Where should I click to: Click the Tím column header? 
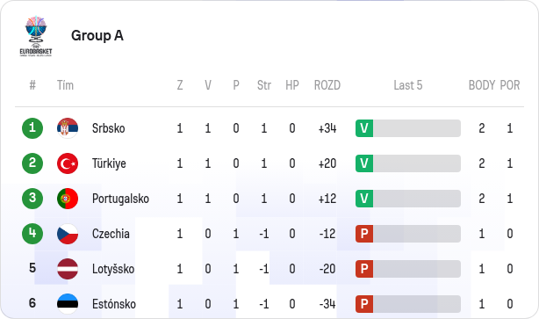click(x=65, y=85)
